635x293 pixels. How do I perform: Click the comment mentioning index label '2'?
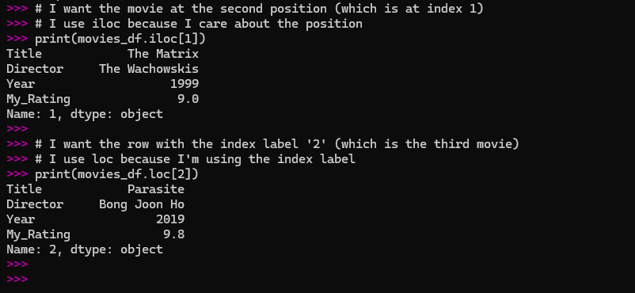coord(277,144)
